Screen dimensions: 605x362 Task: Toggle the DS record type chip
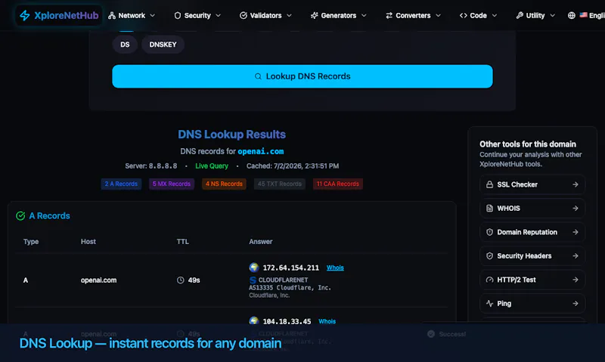pyautogui.click(x=125, y=45)
